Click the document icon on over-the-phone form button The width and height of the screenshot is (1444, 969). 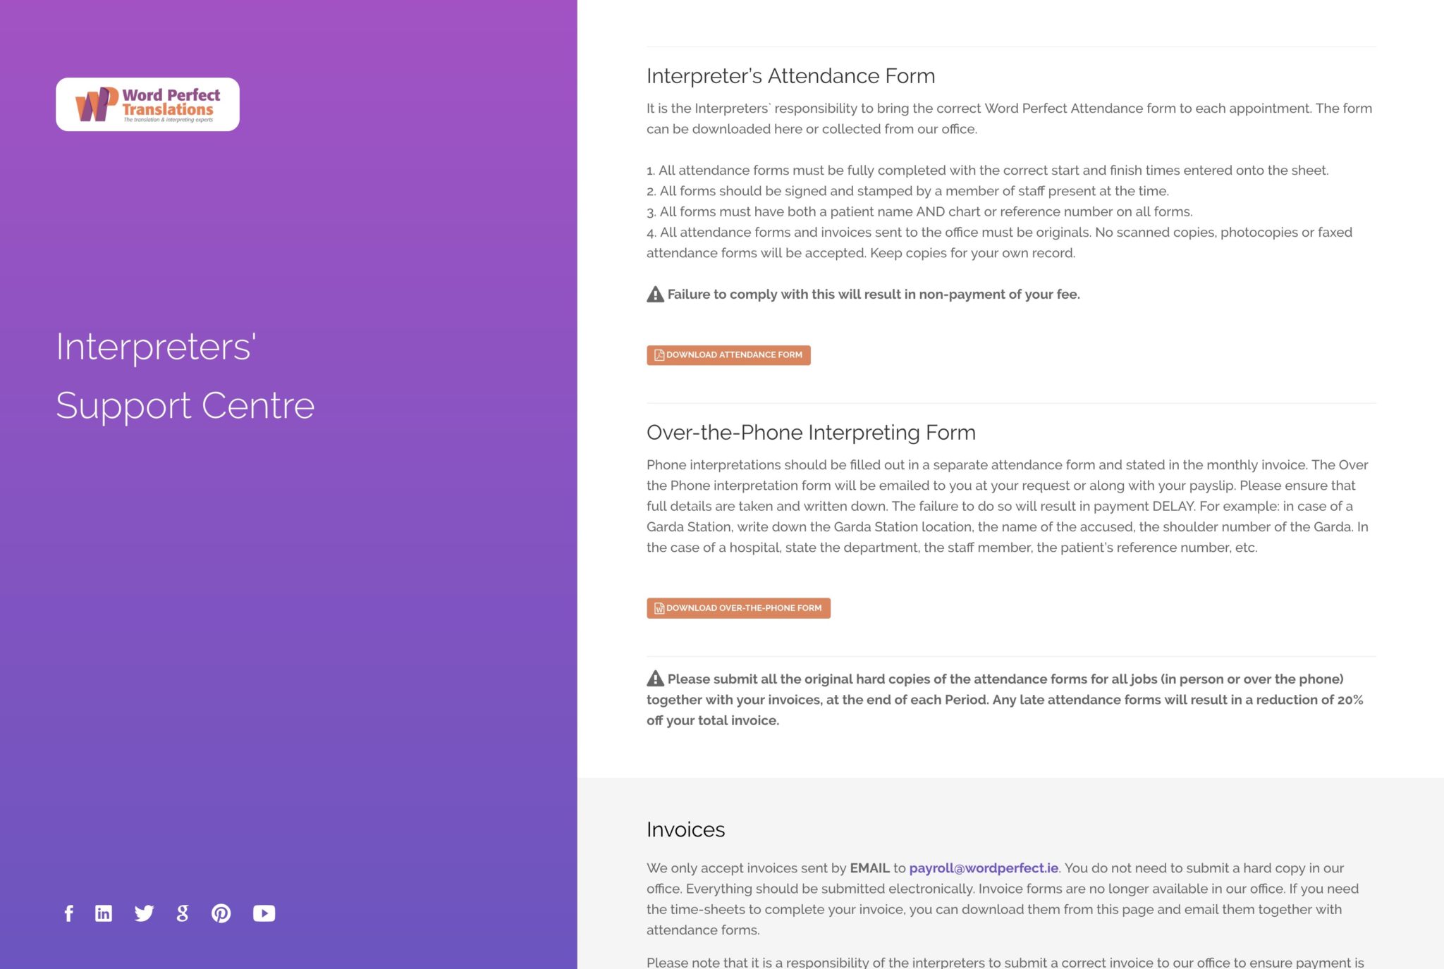pyautogui.click(x=658, y=607)
